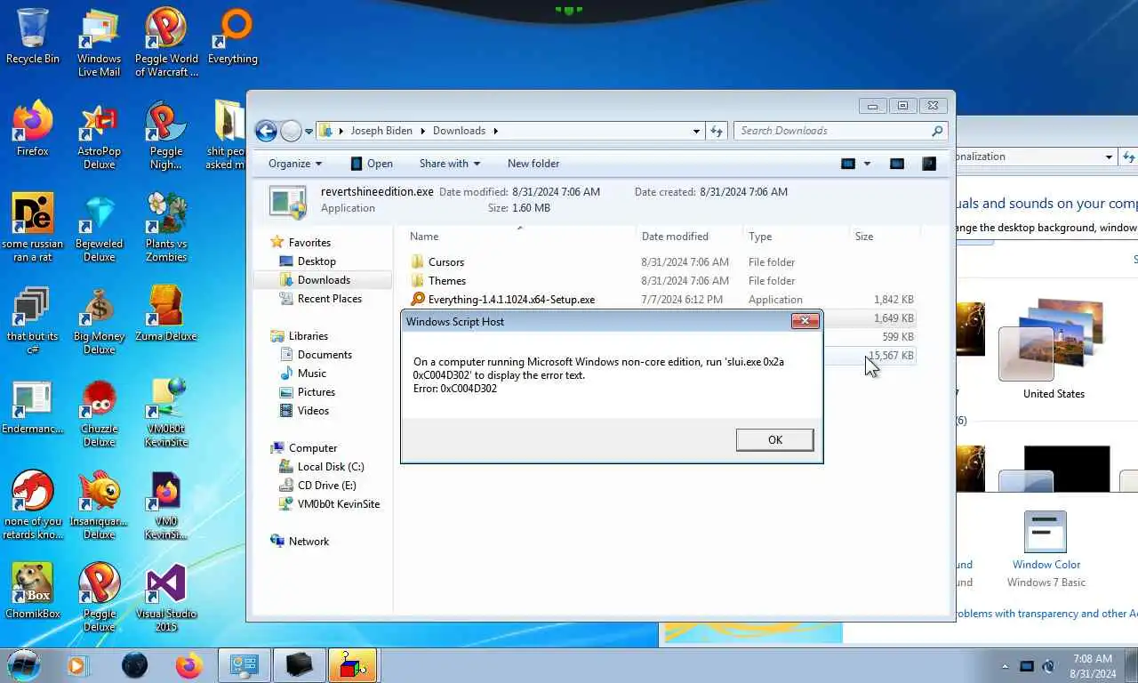This screenshot has height=683, width=1138.
Task: Select the Firefox desktop shortcut
Action: tap(33, 129)
